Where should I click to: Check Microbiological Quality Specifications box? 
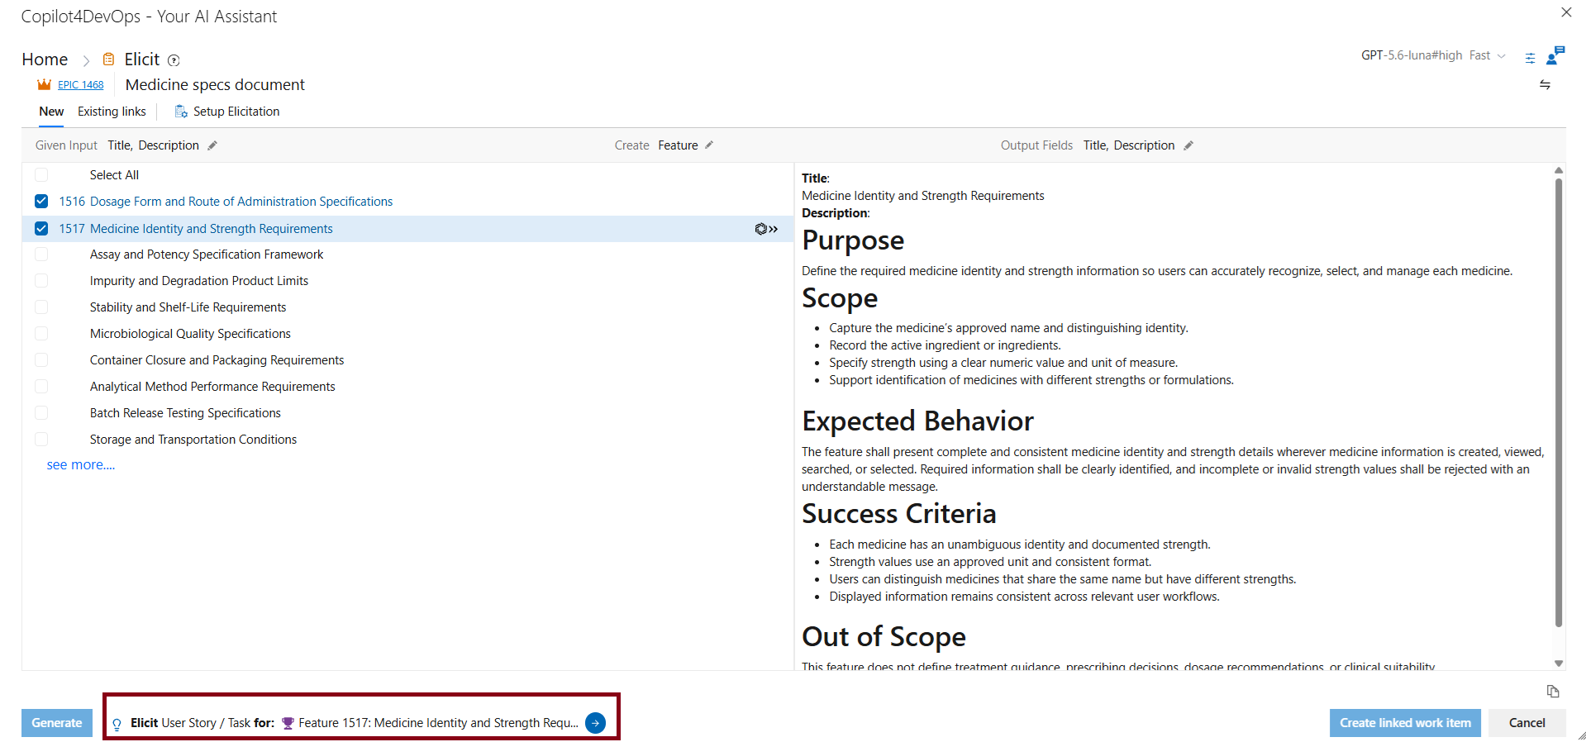tap(41, 334)
